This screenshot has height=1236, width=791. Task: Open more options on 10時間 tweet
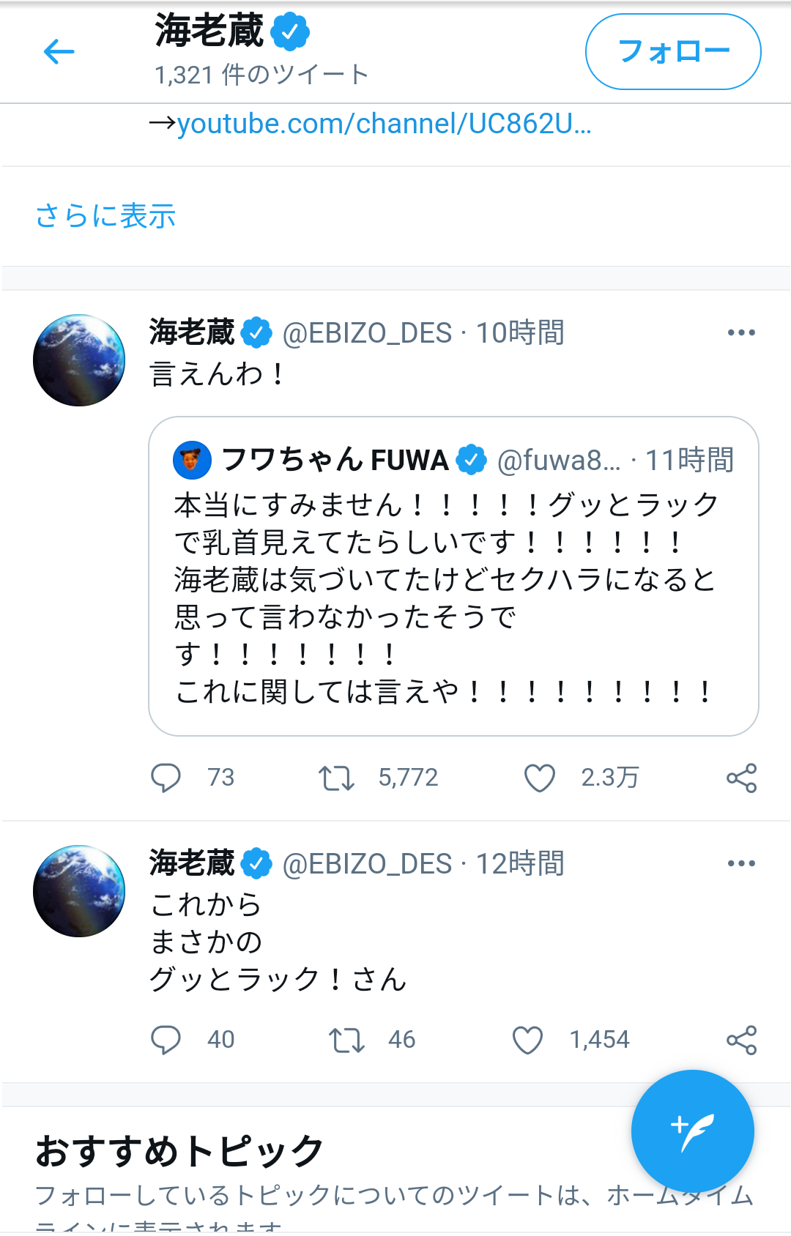coord(740,333)
